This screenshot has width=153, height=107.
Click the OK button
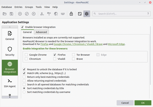(143, 103)
